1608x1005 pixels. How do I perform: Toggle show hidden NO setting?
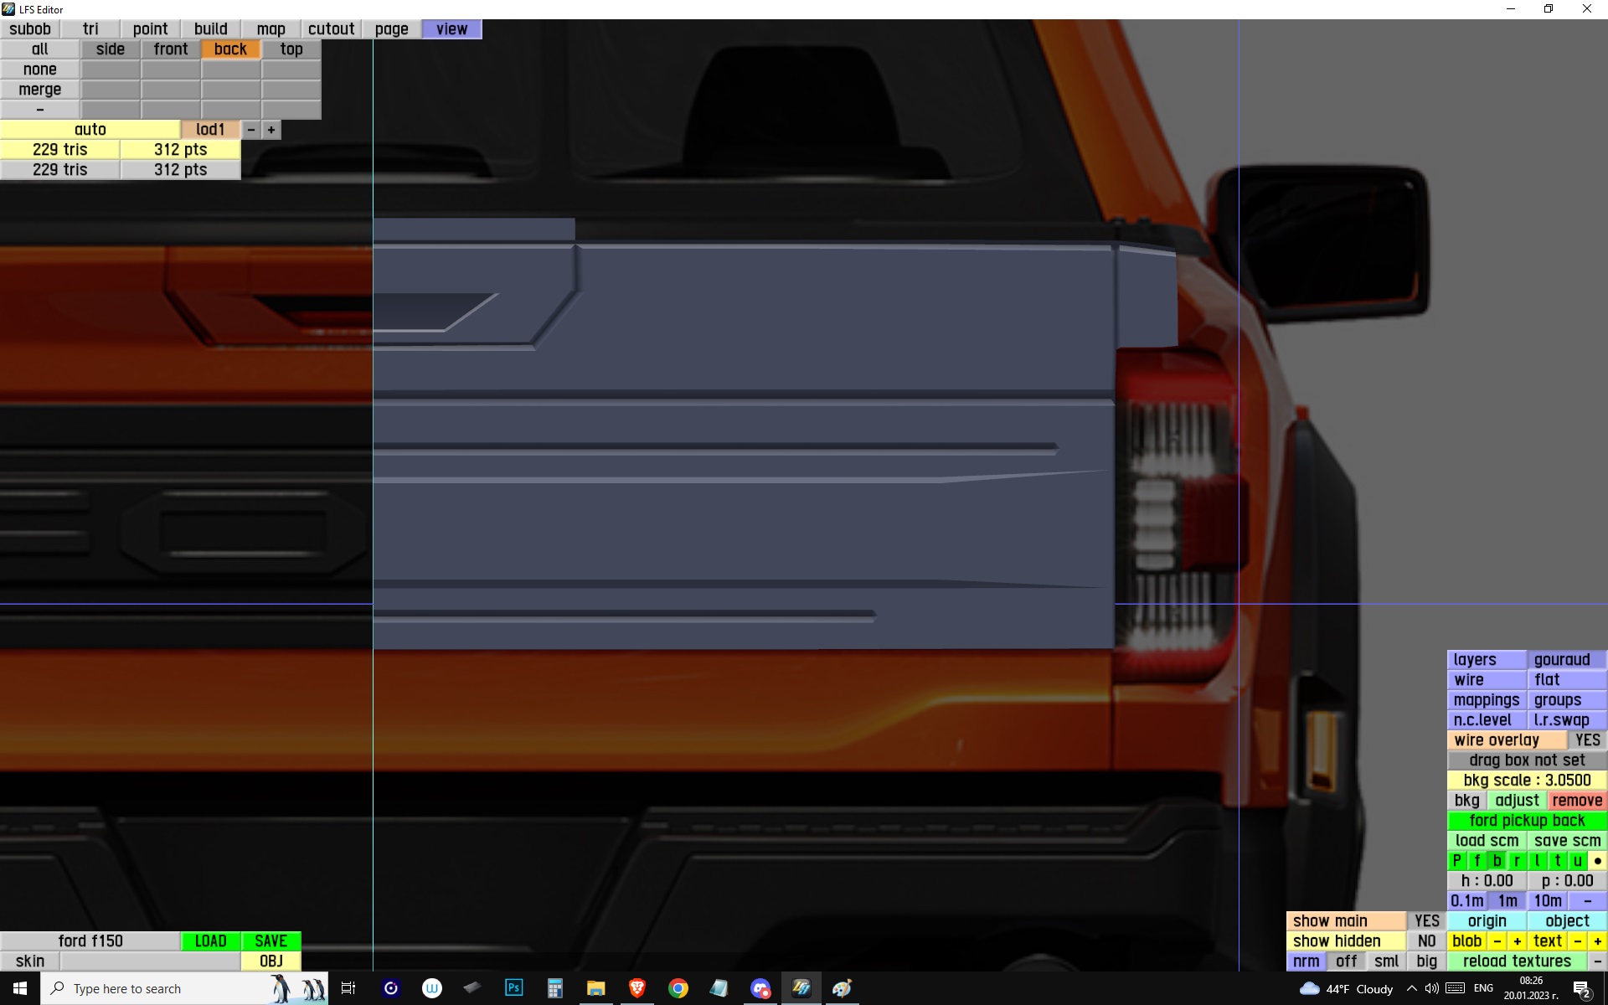1426,941
